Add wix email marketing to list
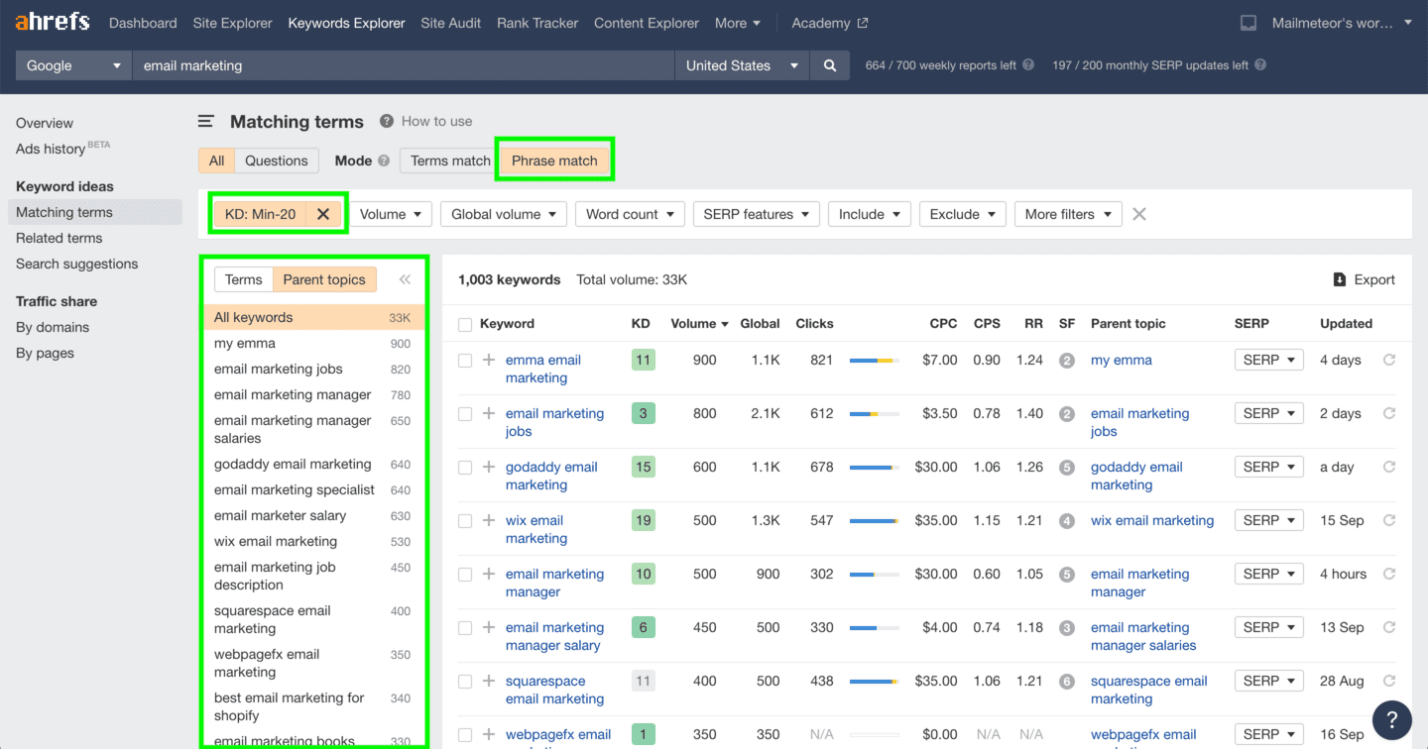 click(x=489, y=521)
